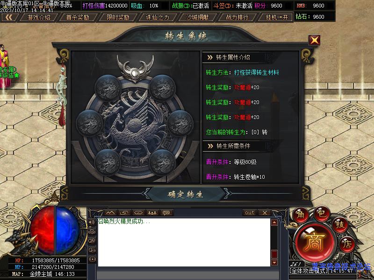Click the 确定转生 confirm rebirth button
Screen dimensions: 374x280
click(x=185, y=194)
